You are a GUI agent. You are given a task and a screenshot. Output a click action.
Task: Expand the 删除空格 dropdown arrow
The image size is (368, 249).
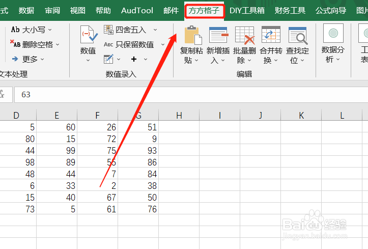58,44
